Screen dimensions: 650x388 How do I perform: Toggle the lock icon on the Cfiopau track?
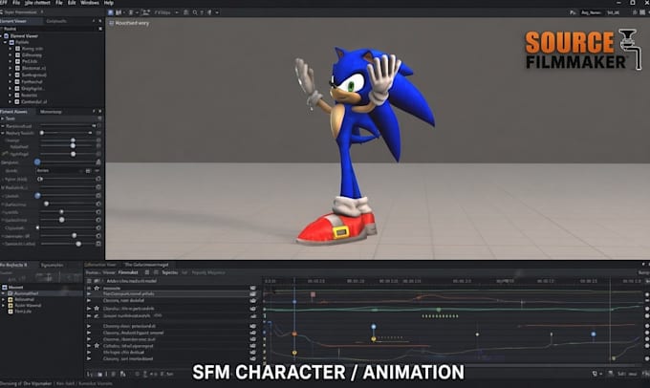point(253,309)
